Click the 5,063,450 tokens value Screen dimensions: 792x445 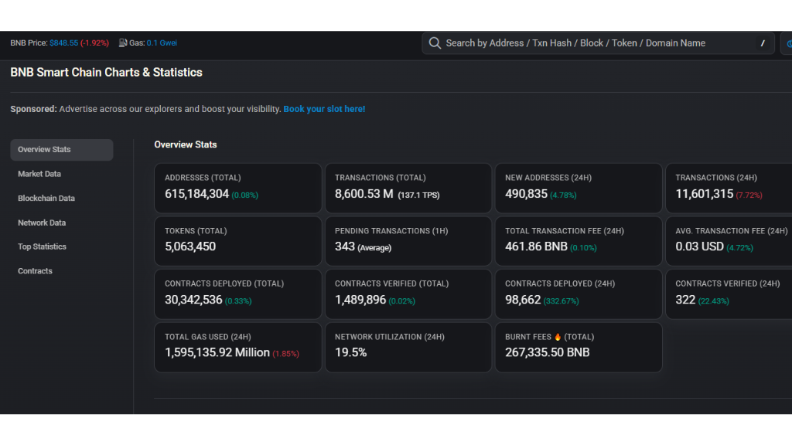click(190, 246)
